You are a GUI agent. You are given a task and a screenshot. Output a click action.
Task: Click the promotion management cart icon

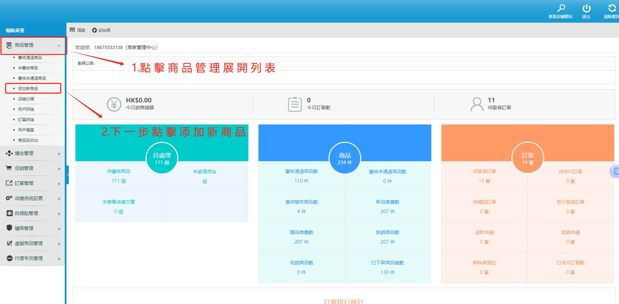[9, 168]
